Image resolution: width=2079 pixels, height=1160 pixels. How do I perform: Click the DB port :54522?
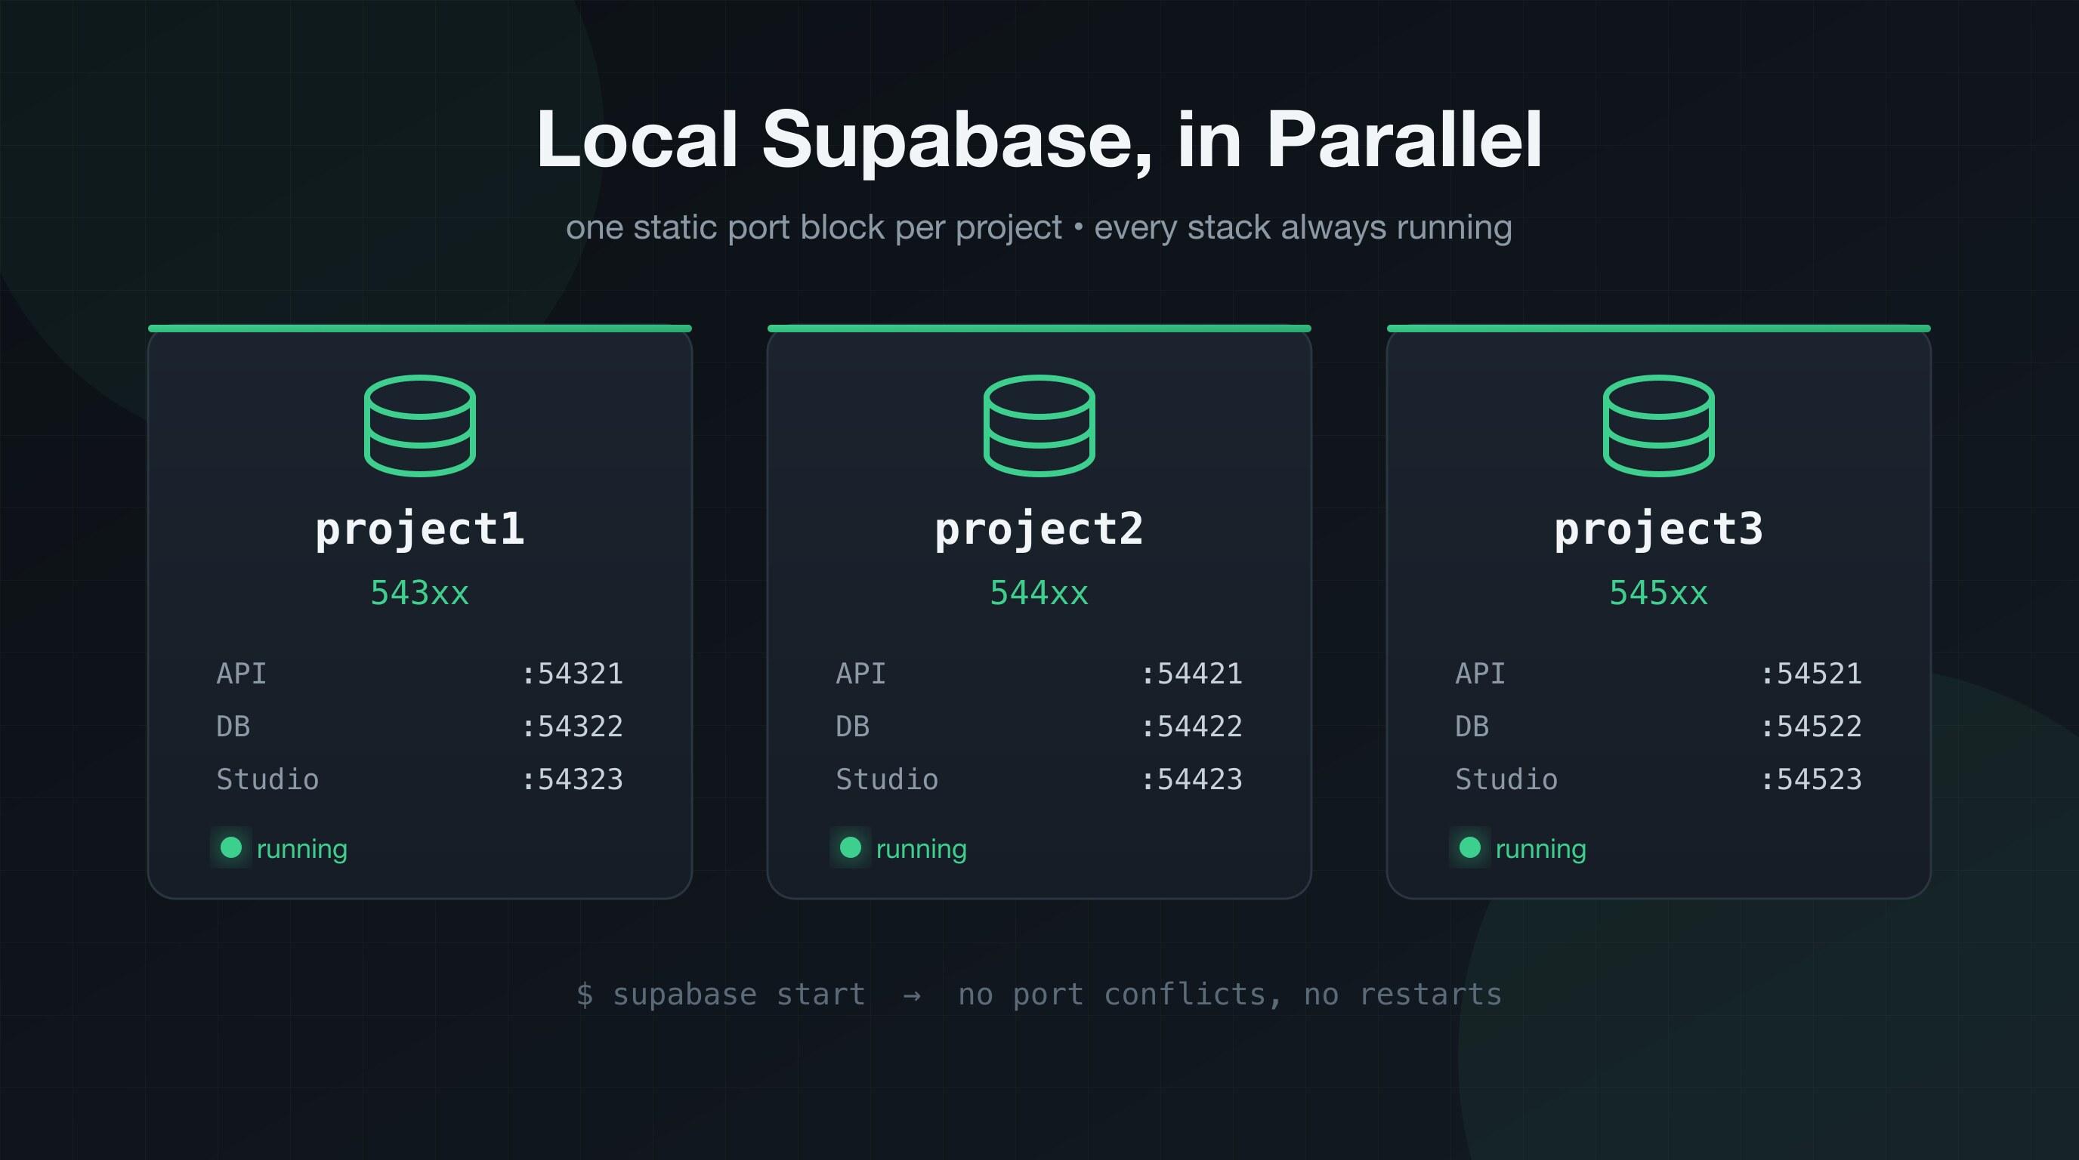click(x=1811, y=727)
